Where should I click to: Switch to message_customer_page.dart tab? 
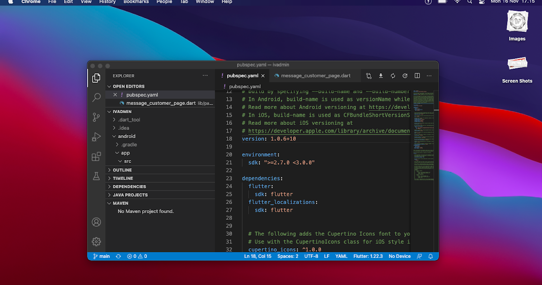click(x=315, y=76)
